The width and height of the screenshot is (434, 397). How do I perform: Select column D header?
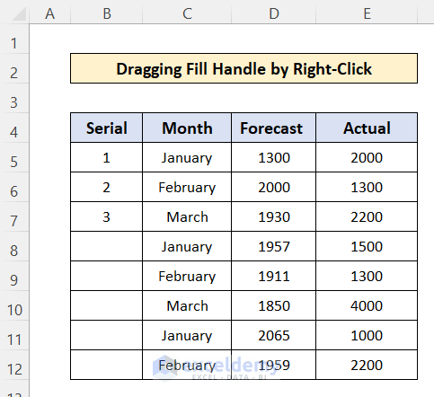pyautogui.click(x=274, y=13)
